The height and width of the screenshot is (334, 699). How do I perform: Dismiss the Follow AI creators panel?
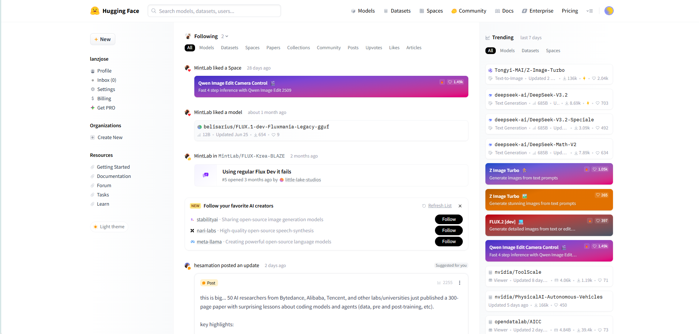460,206
